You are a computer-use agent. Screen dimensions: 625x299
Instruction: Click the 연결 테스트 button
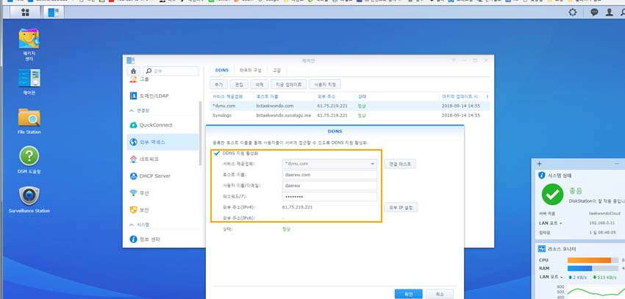coord(401,164)
